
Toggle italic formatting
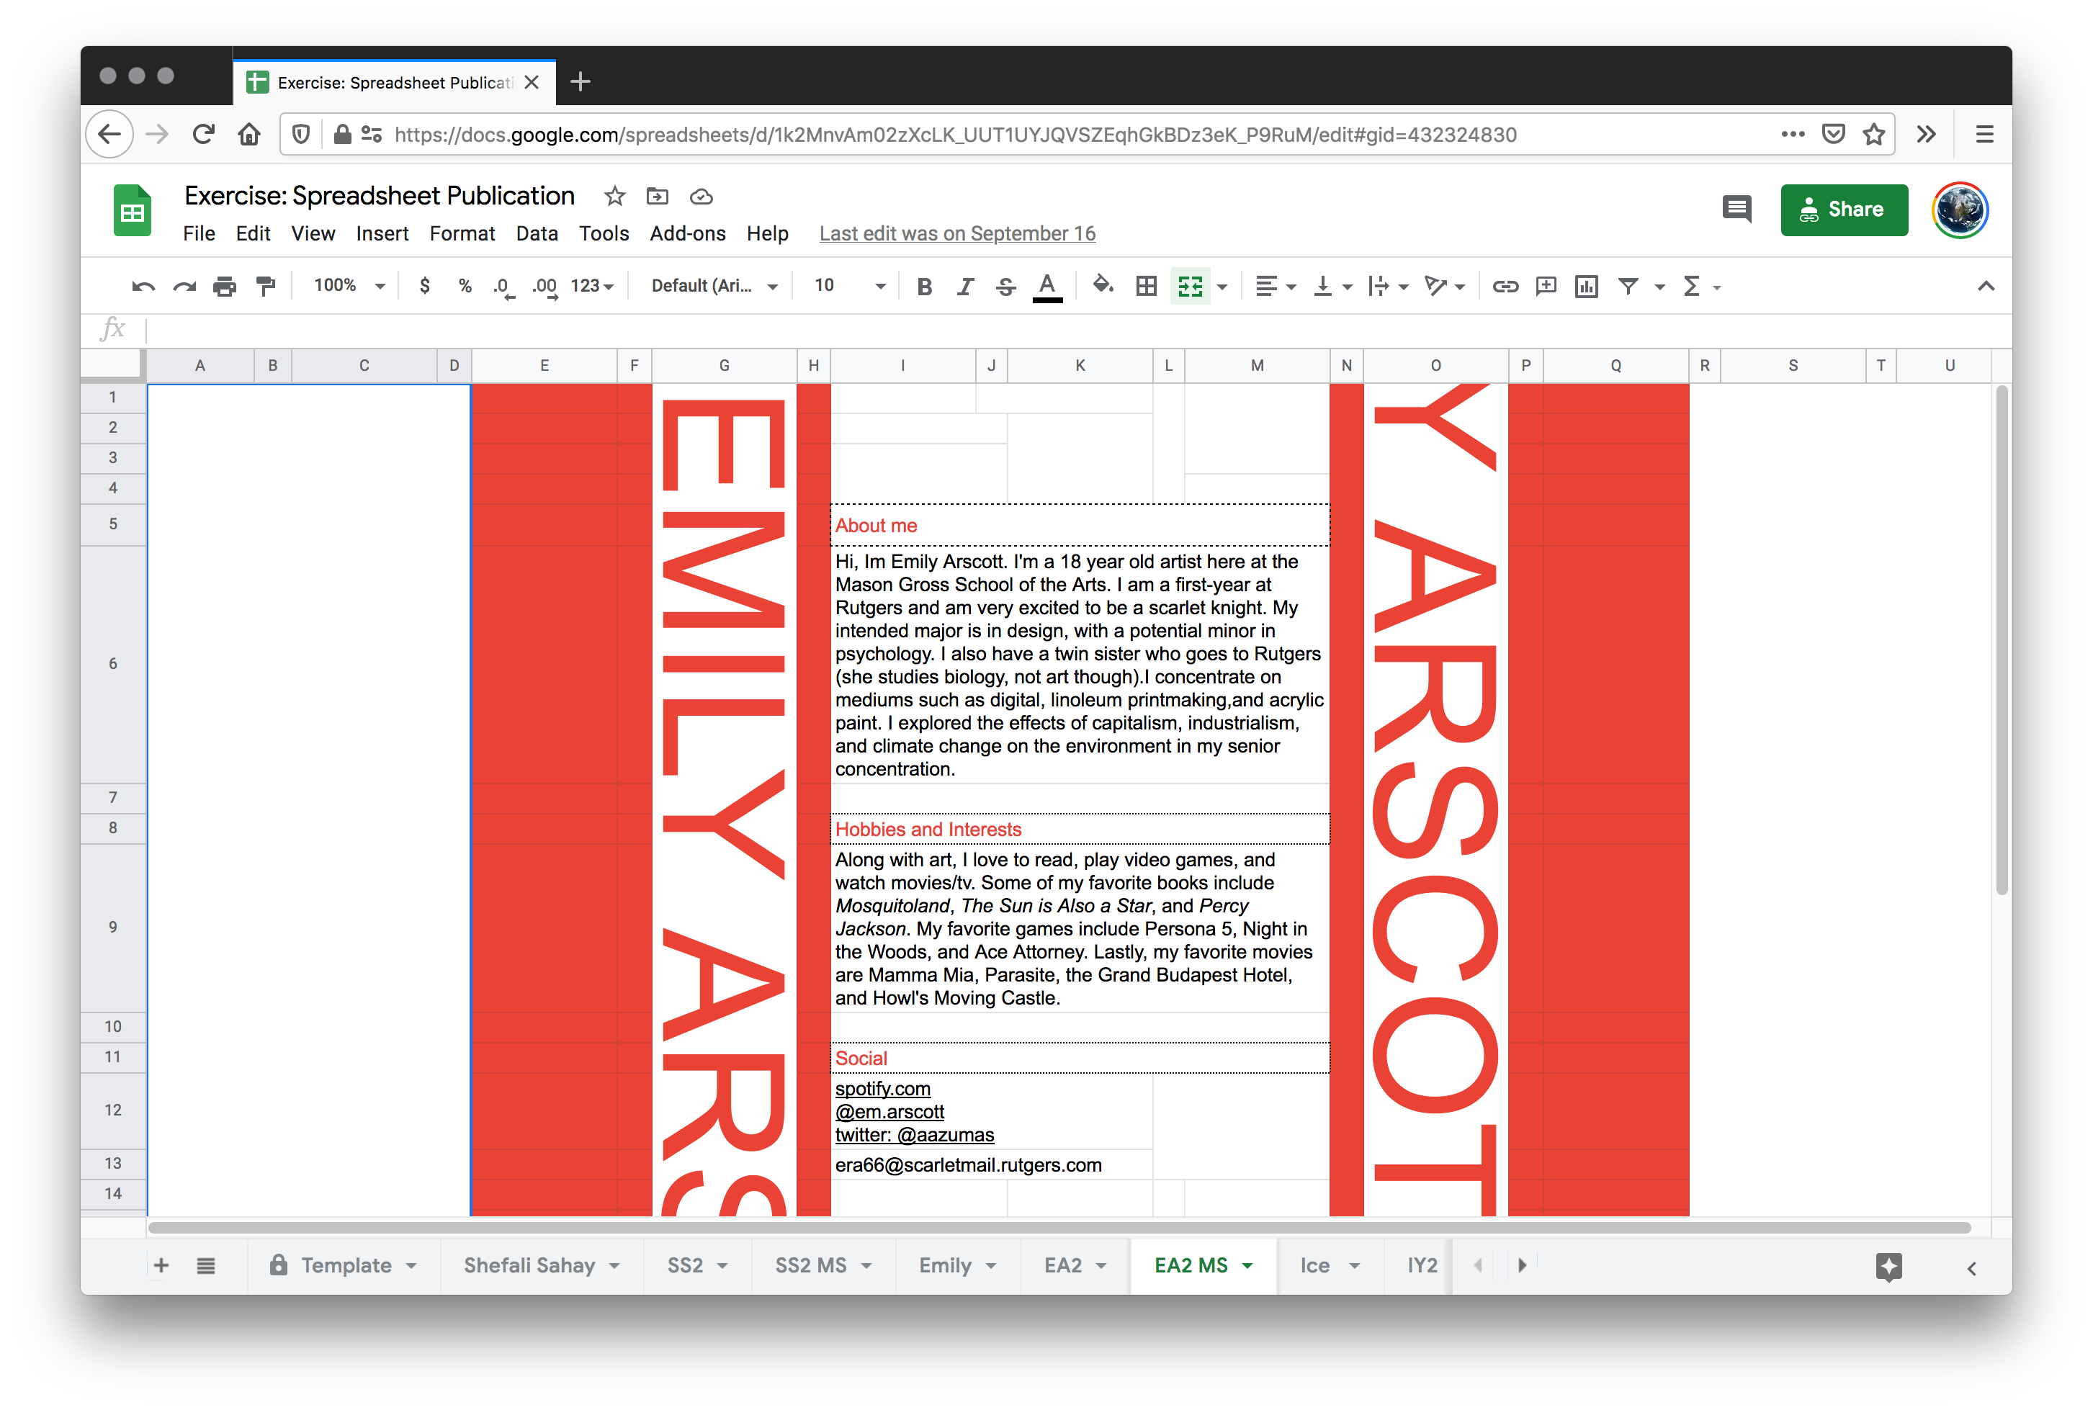coord(964,287)
